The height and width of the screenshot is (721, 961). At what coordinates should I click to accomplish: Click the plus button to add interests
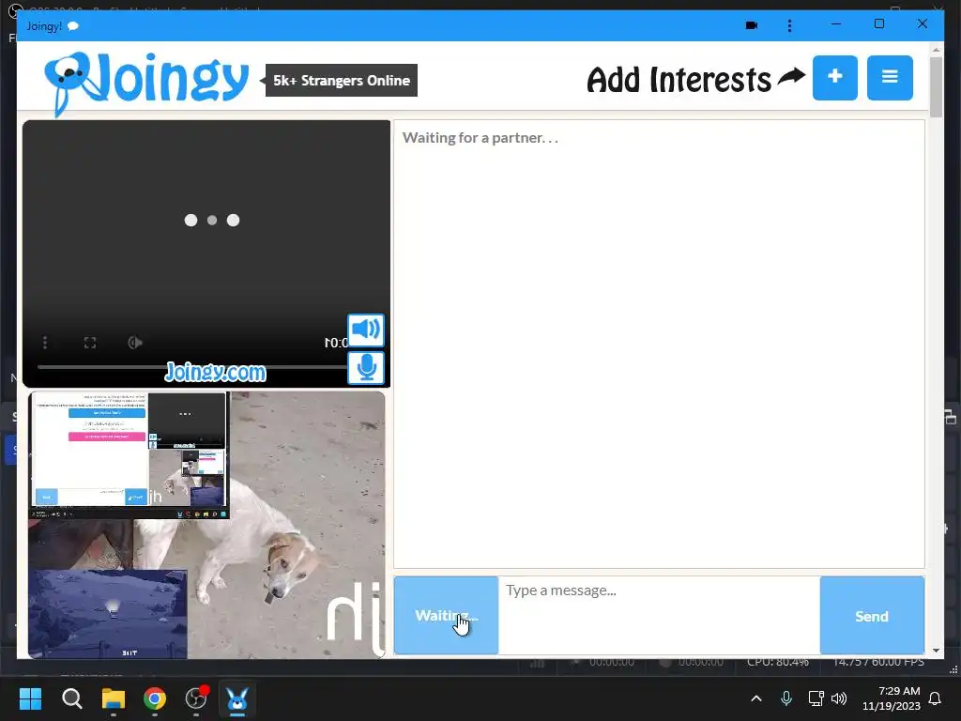point(834,78)
